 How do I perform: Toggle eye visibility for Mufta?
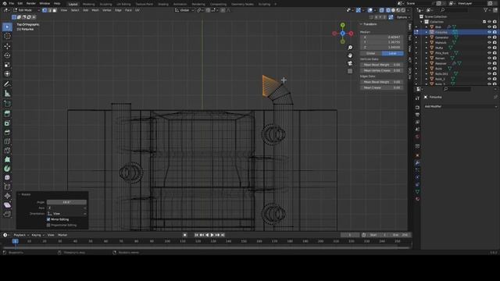pos(490,48)
